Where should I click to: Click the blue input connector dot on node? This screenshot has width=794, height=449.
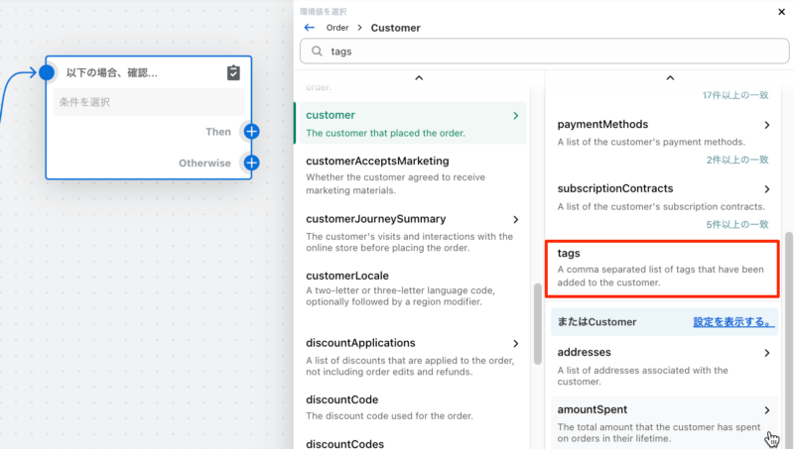[47, 72]
